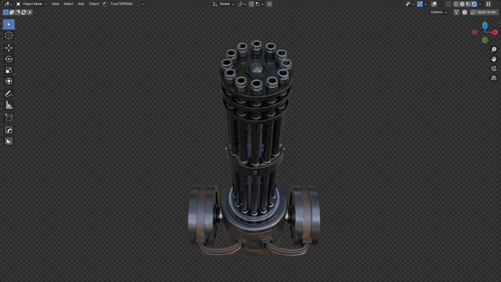Viewport: 501px width, 282px height.
Task: Open the Add menu
Action: (x=81, y=4)
